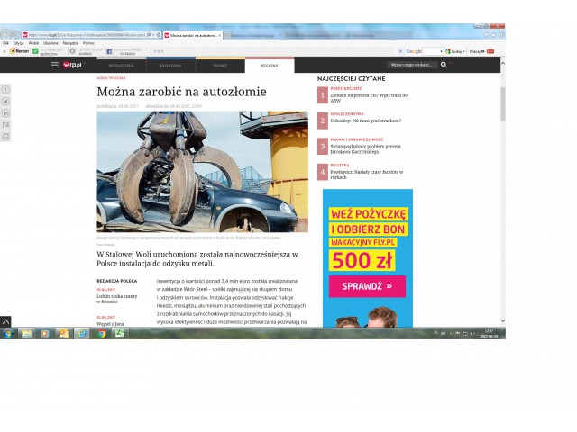Open the Narzędzia browser menu
Viewport: 577px width, 432px height.
click(x=70, y=43)
